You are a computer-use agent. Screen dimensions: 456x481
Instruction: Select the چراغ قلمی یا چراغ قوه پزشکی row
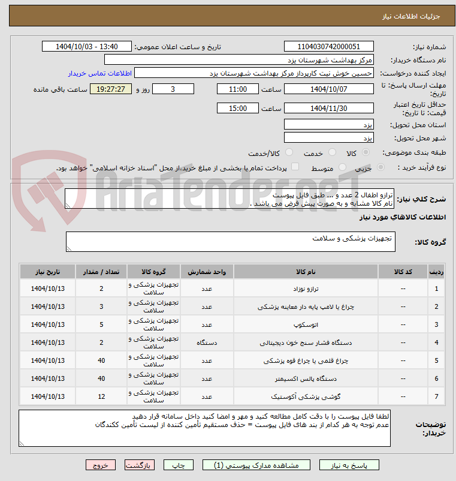(232, 360)
